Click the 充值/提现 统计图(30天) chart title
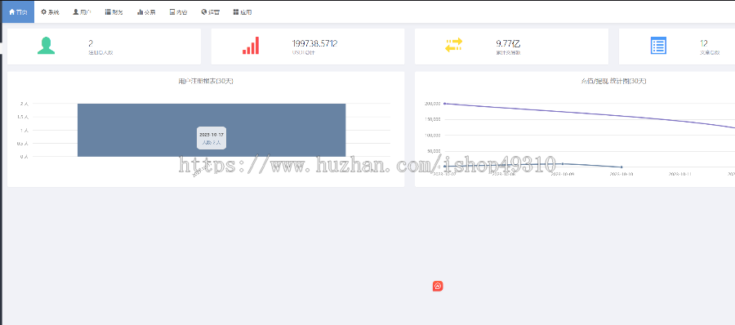The height and width of the screenshot is (325, 735). tap(613, 81)
